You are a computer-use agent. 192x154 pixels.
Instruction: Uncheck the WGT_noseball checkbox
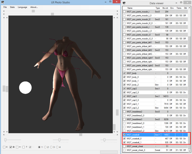click(x=124, y=135)
